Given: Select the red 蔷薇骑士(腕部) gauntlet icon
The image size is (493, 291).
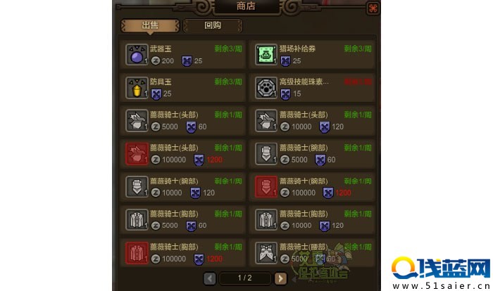Looking at the screenshot, I should pos(266,187).
